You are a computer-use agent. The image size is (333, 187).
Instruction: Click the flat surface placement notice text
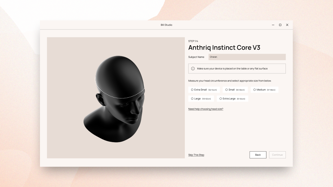click(232, 69)
